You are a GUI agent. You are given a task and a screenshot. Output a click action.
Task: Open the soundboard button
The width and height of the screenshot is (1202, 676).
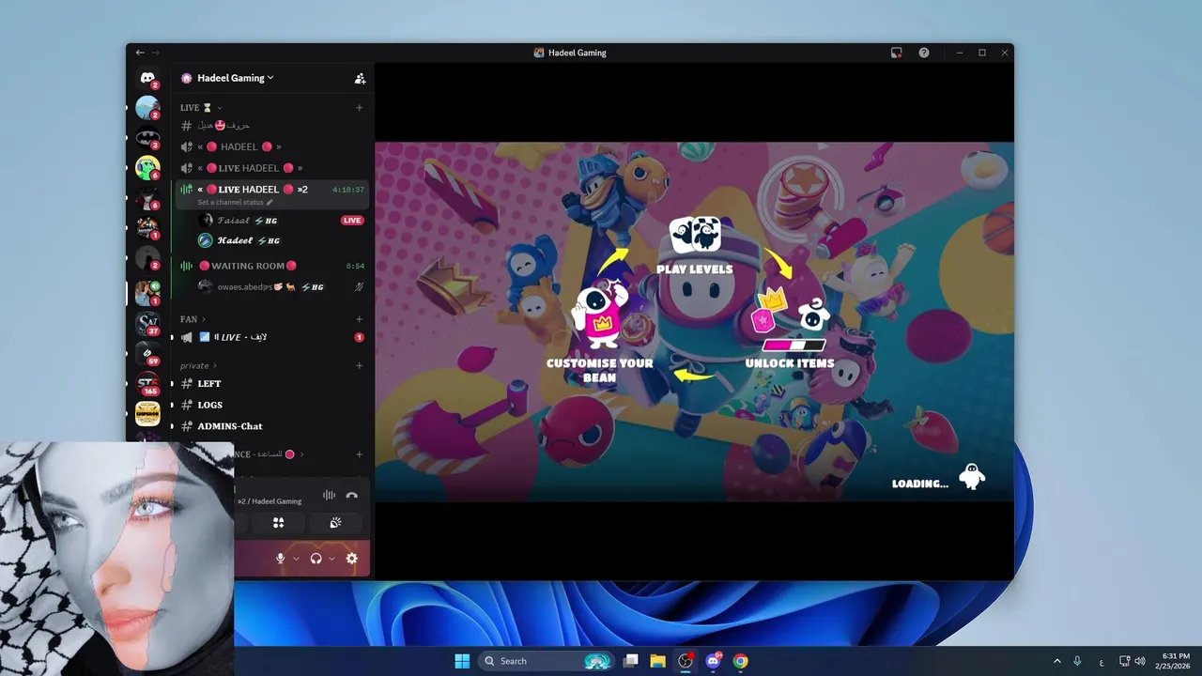pyautogui.click(x=335, y=523)
